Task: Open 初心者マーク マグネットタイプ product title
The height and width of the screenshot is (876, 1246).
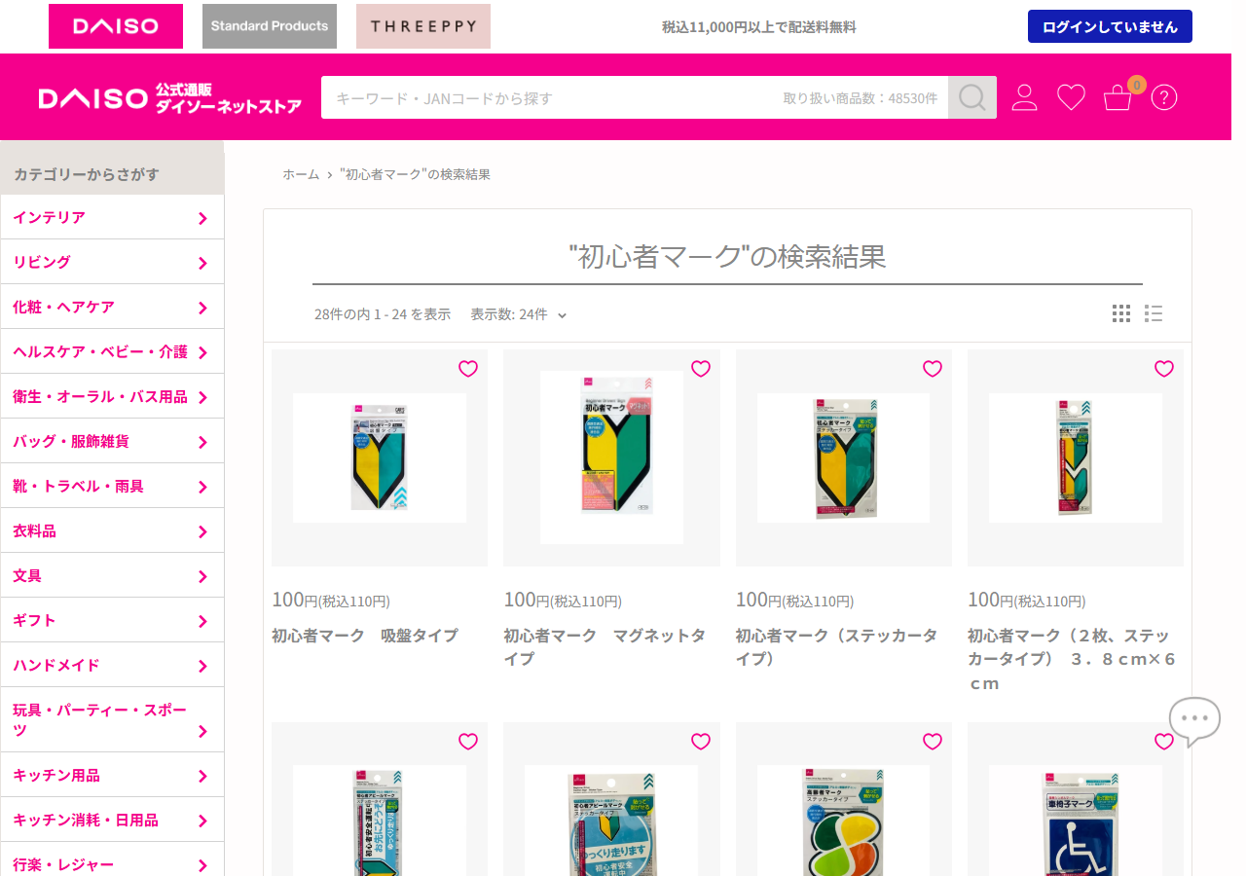Action: point(605,647)
